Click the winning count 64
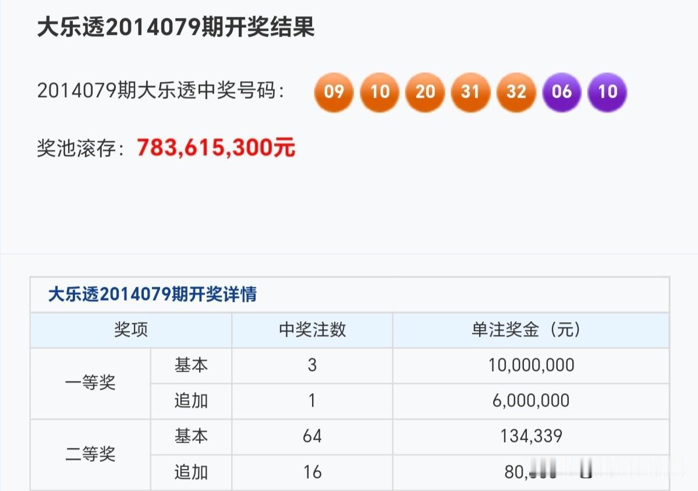The width and height of the screenshot is (698, 491). pyautogui.click(x=312, y=436)
